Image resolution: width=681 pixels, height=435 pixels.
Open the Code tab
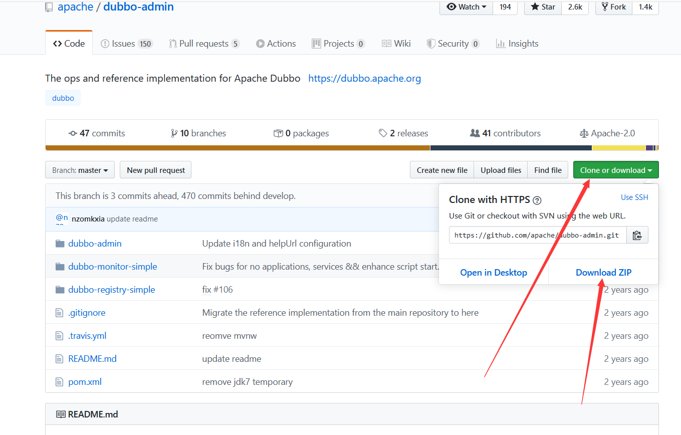click(x=69, y=44)
